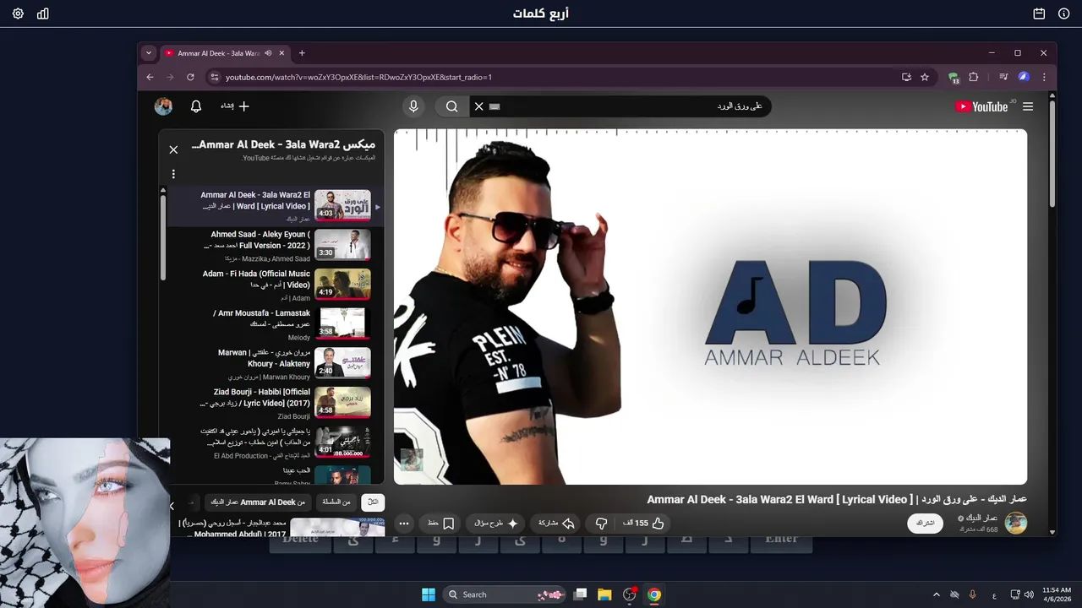
Task: Open the mix playlist three-dot options
Action: coord(173,174)
